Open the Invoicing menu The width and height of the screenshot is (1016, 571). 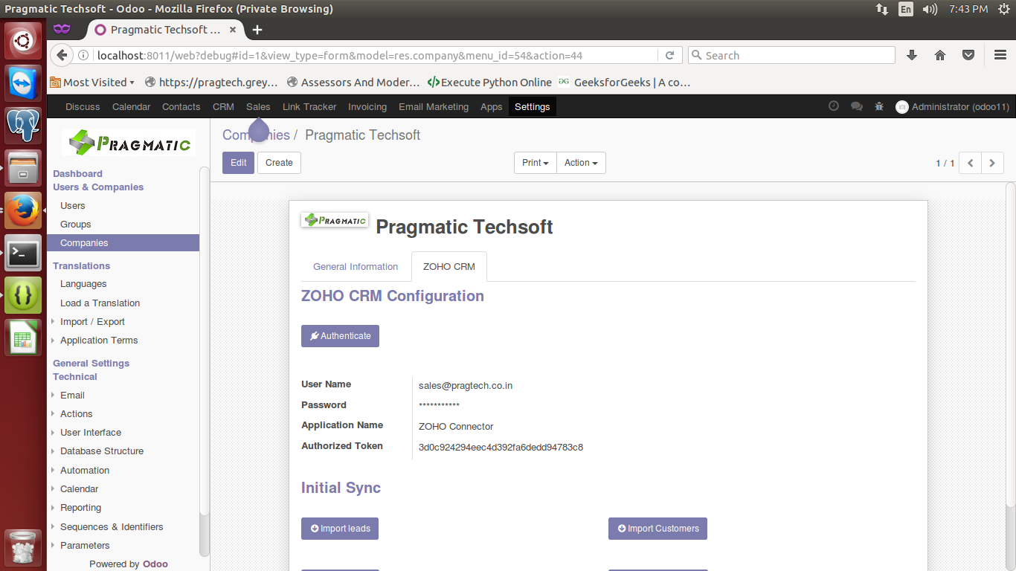tap(367, 106)
